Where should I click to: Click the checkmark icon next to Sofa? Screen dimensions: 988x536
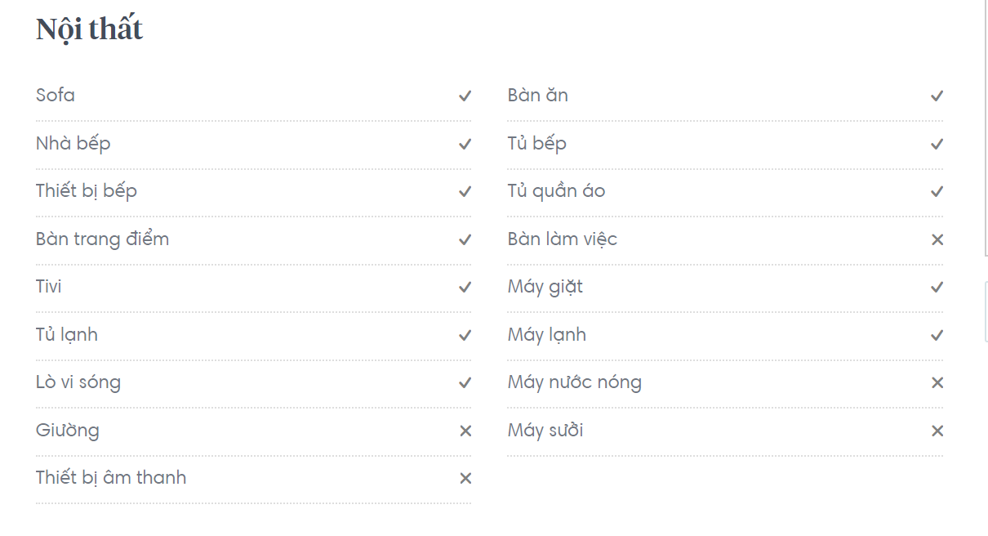click(465, 96)
